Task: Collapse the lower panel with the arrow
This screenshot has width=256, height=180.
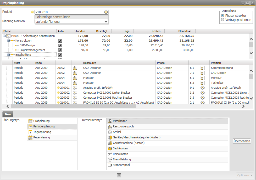Action: tap(119, 175)
